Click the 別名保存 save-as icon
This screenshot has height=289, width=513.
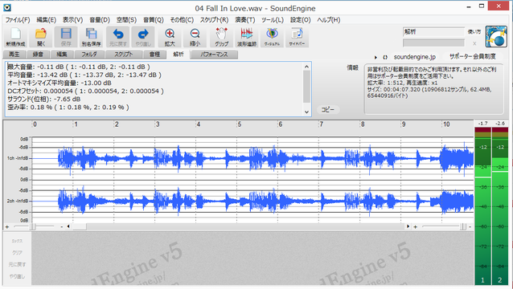(92, 37)
